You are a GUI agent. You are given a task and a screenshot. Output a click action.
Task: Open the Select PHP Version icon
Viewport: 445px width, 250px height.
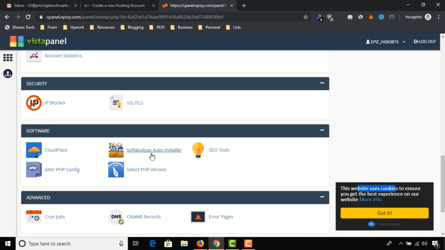coord(116,170)
